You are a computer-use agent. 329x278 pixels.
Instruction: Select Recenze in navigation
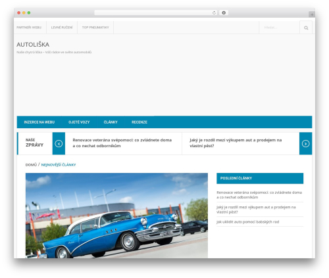pos(139,122)
